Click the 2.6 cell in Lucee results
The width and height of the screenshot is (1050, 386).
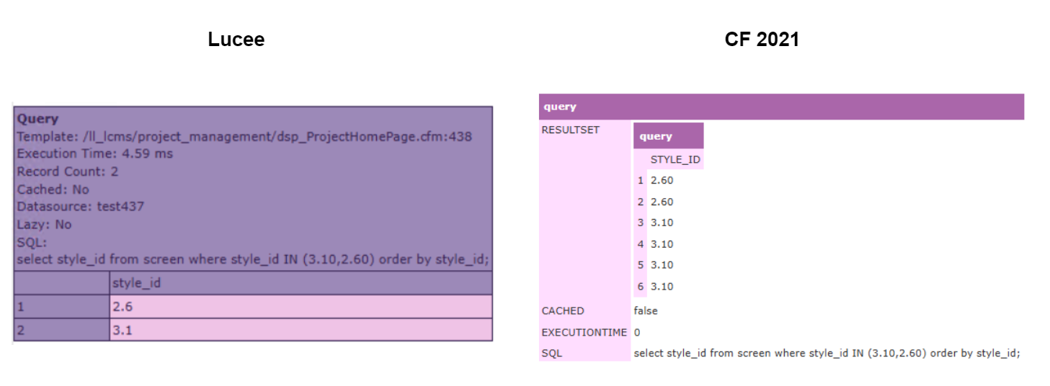click(301, 306)
